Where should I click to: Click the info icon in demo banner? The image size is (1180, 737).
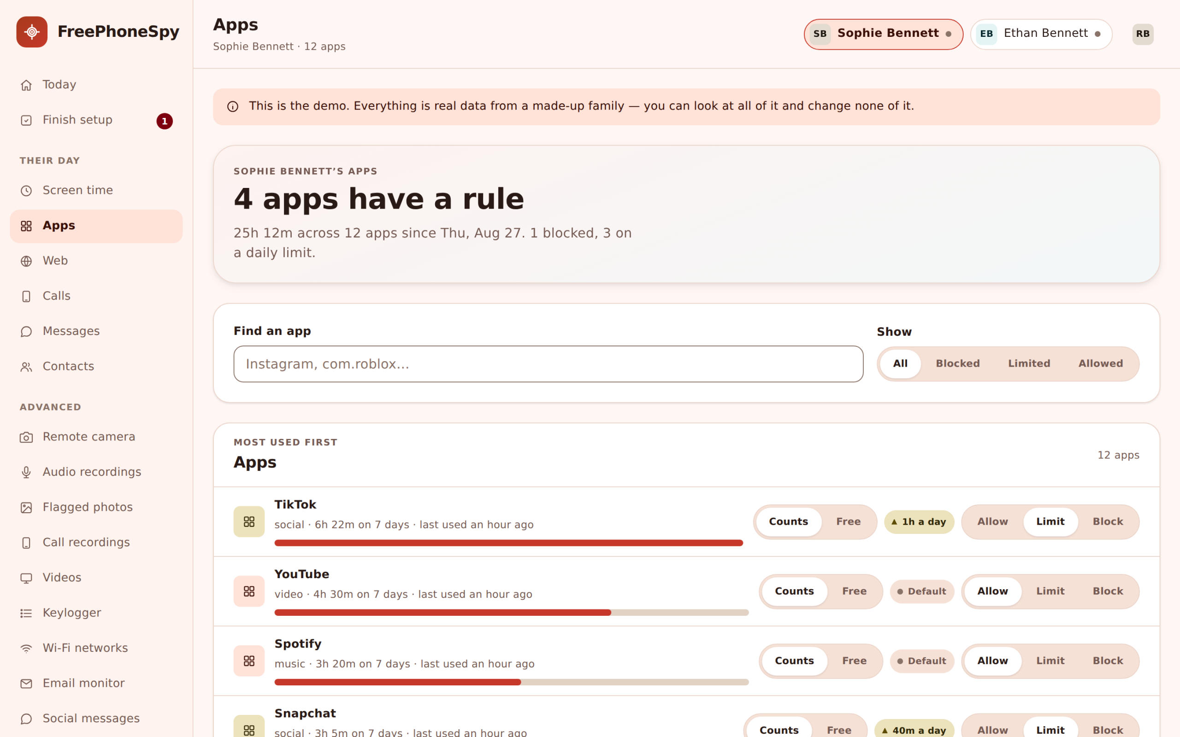click(x=233, y=107)
